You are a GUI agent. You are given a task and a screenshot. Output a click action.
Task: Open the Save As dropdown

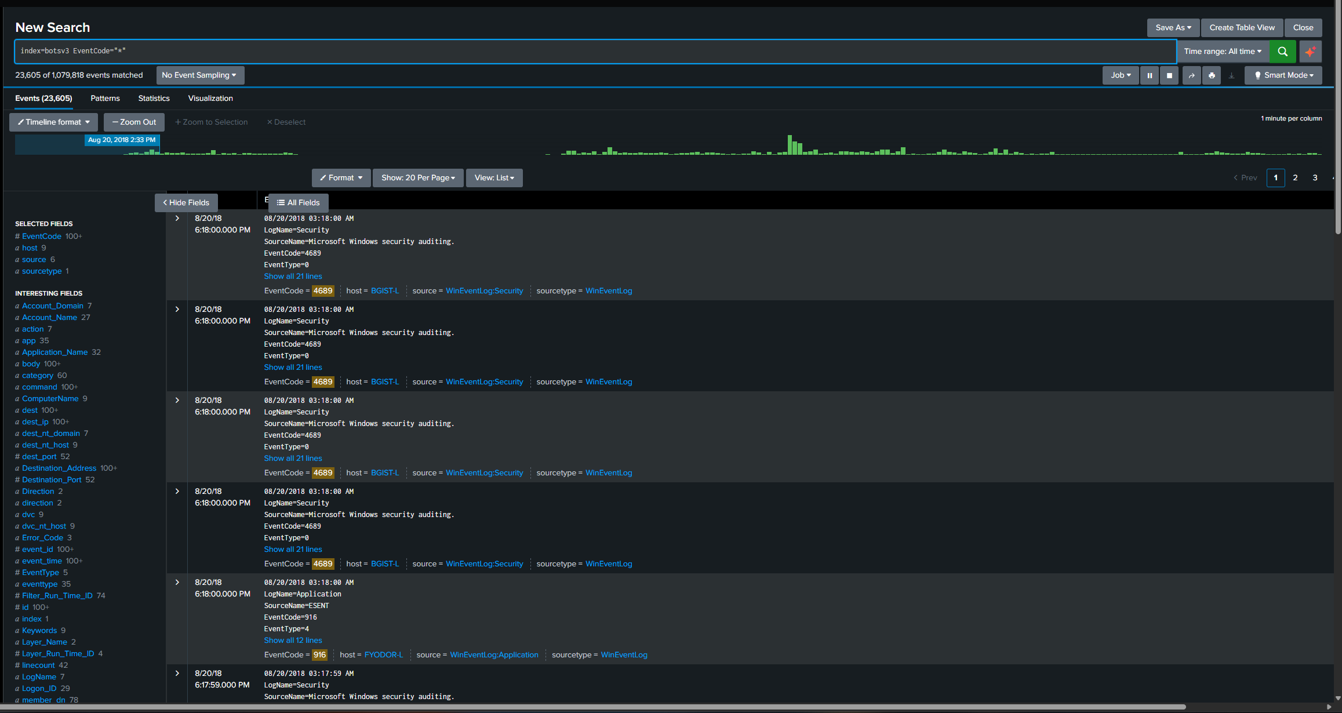1173,28
